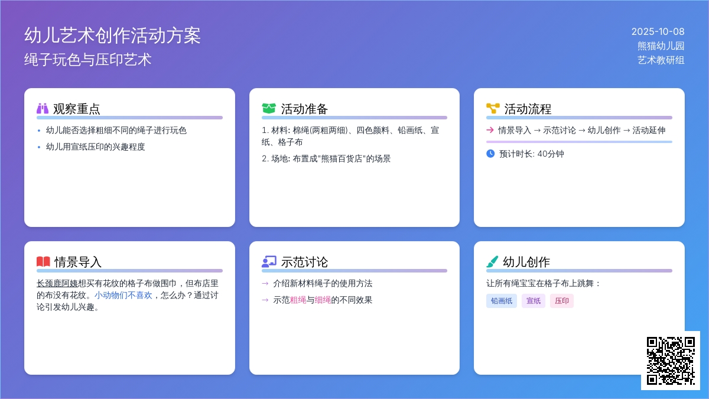
Task: Click the underlined 长颈鹿阿姨 text
Action: click(57, 283)
